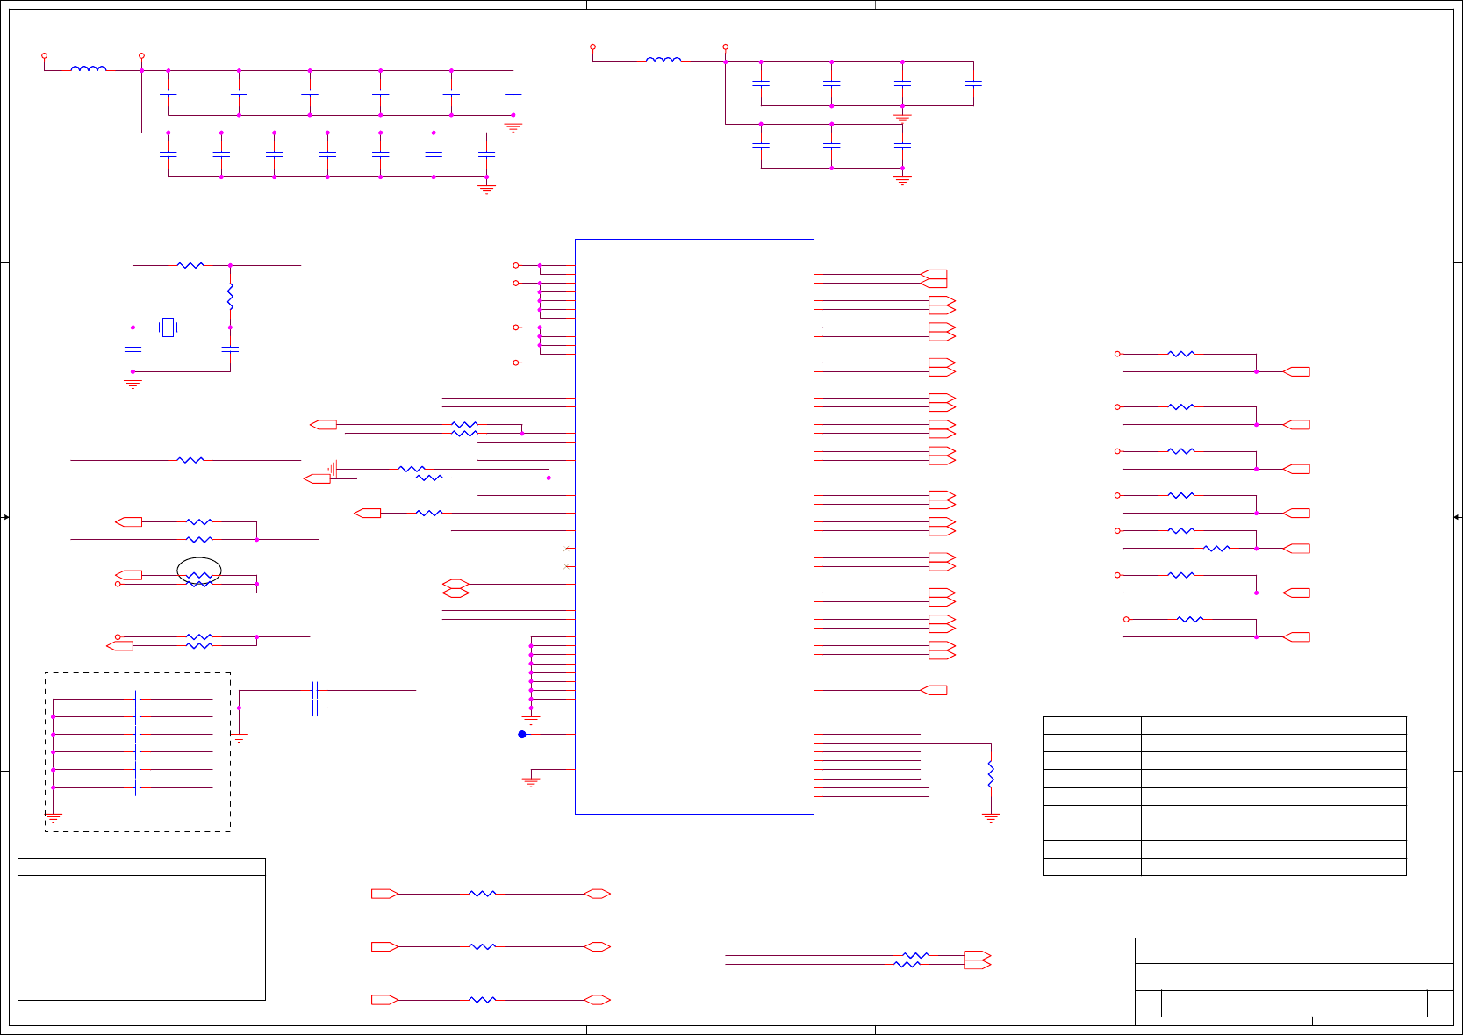
Task: Select the title block at bottom right
Action: coord(1294,981)
